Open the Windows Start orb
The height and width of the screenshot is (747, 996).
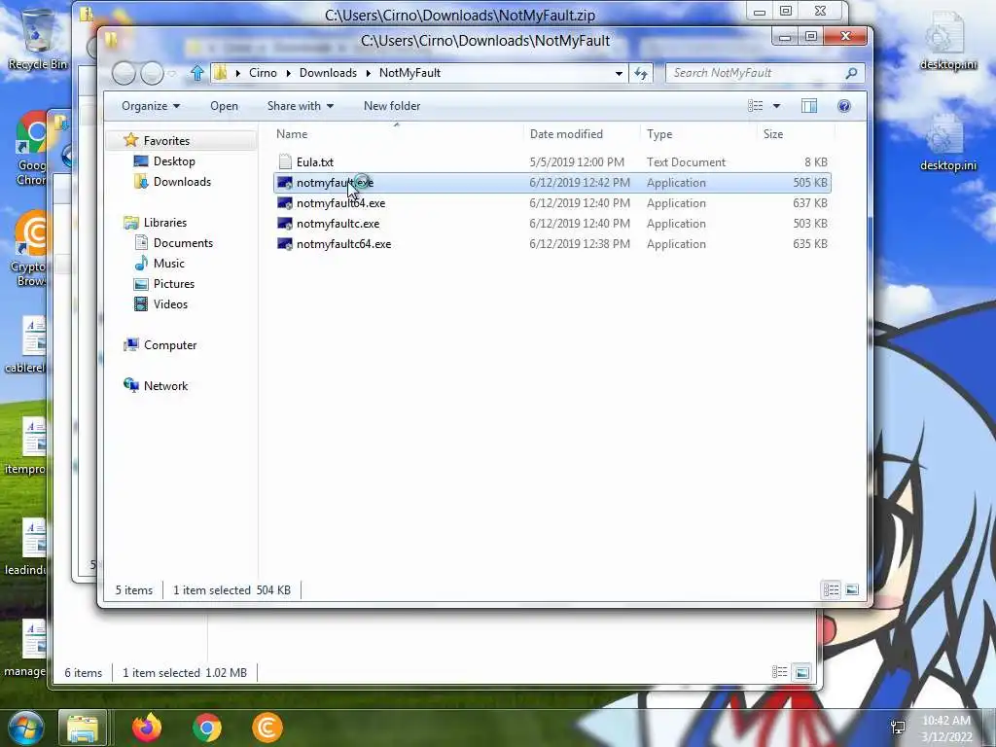tap(25, 728)
